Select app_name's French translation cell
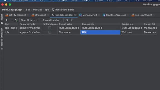The image size is (160, 90). coord(150,28)
